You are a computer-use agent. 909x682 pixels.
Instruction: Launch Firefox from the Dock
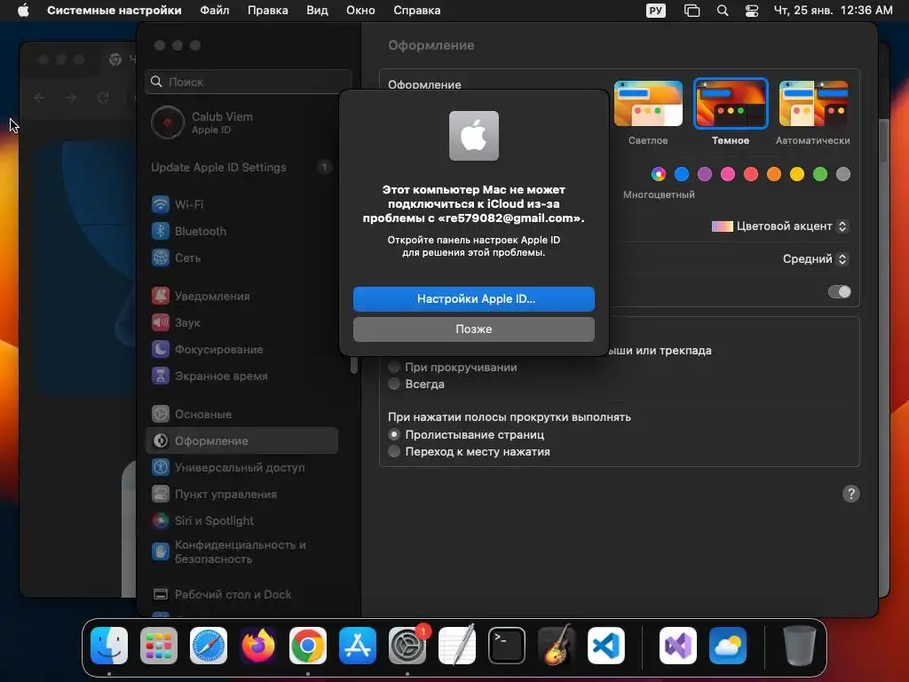[258, 646]
